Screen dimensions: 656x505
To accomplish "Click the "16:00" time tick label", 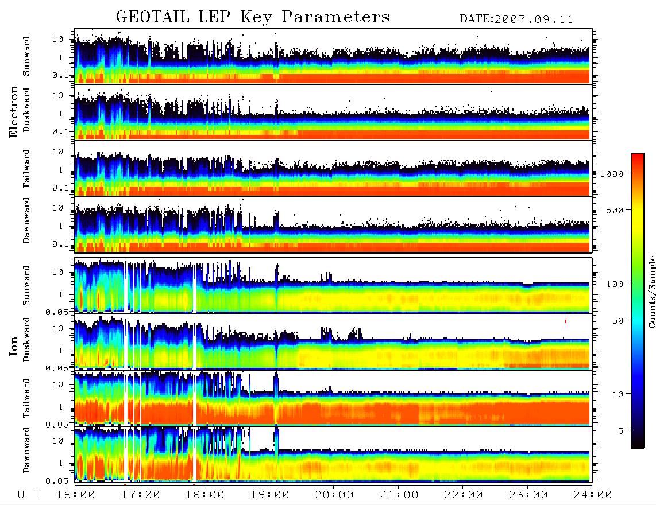I will click(76, 495).
